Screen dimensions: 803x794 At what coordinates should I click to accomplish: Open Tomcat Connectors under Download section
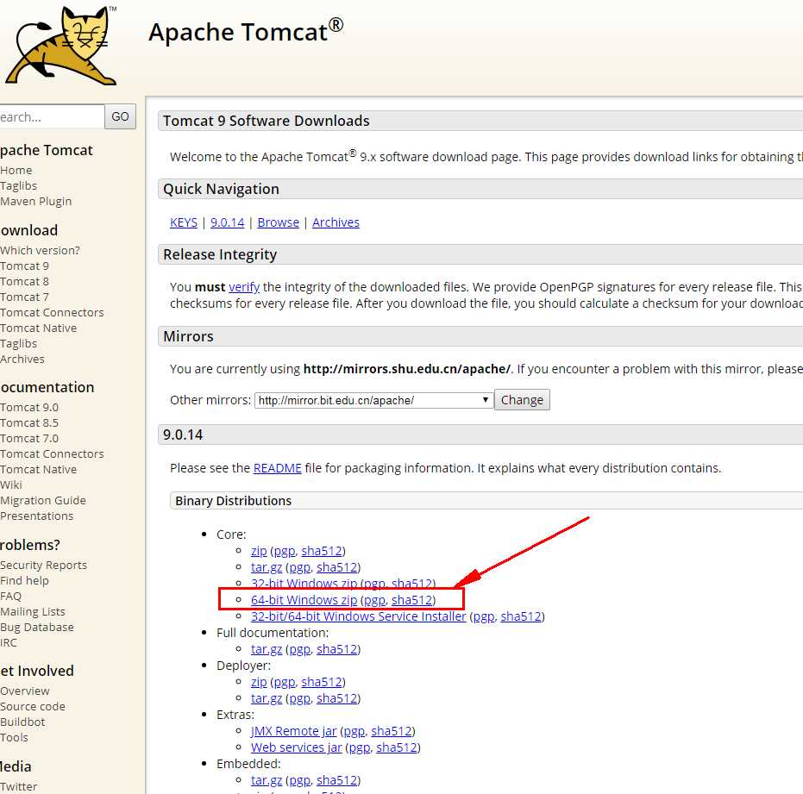click(x=52, y=313)
